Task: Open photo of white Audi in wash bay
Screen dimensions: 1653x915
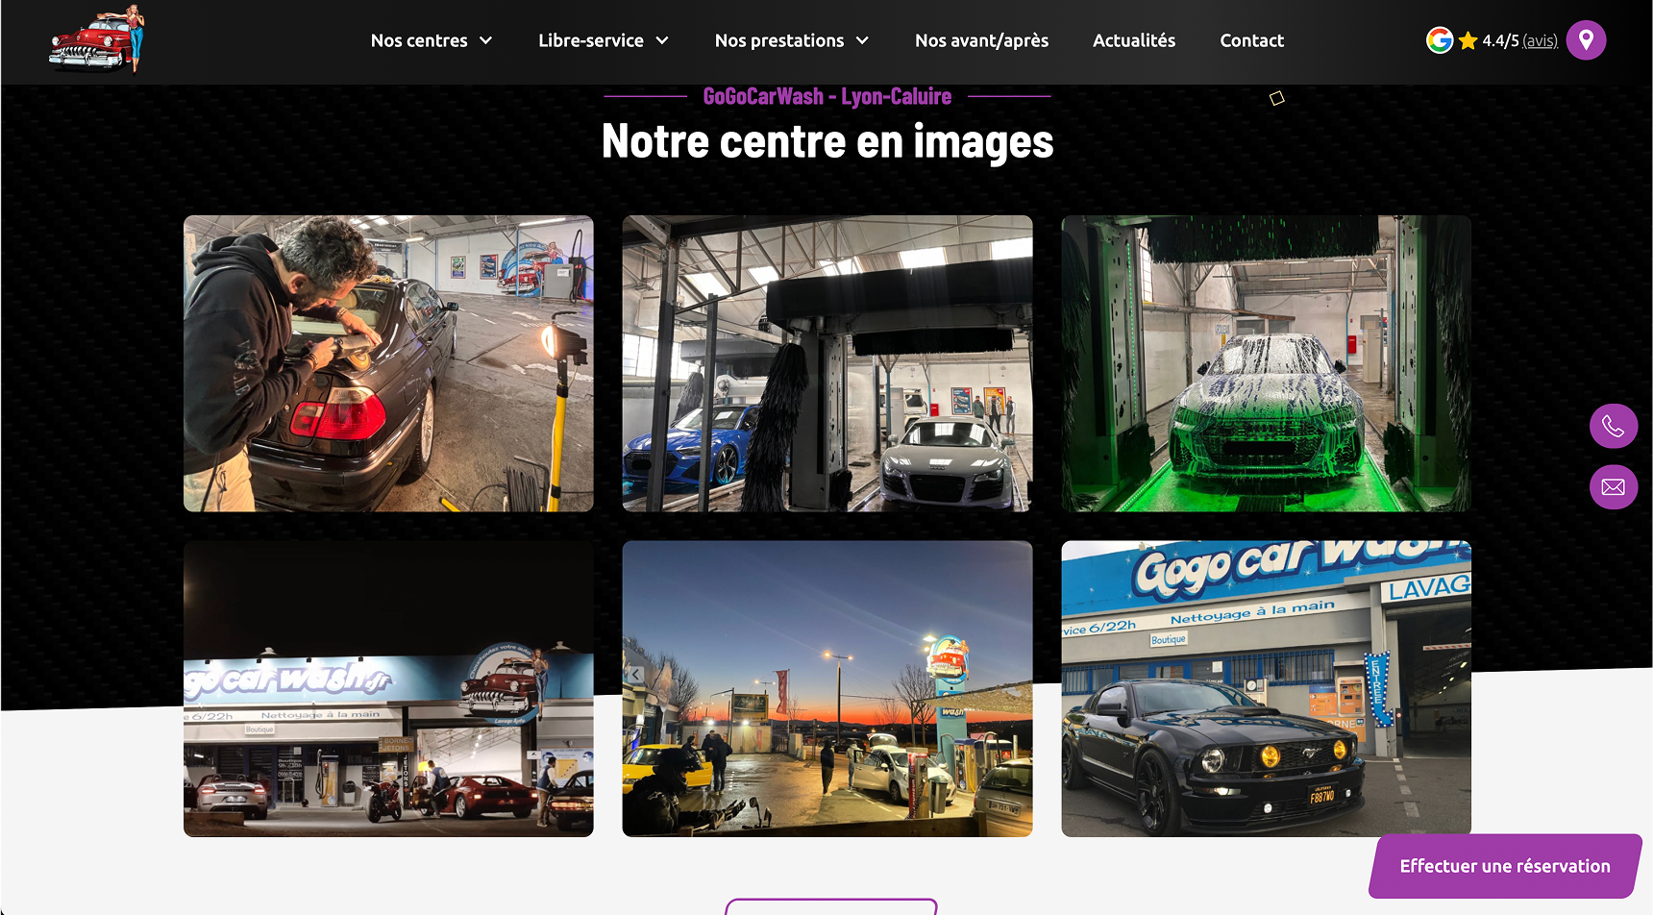Action: click(827, 363)
